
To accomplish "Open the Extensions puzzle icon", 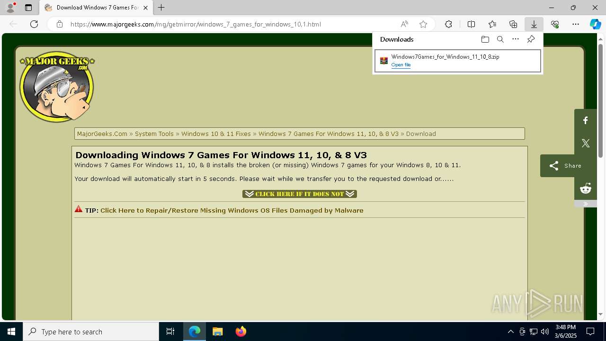I will click(448, 24).
